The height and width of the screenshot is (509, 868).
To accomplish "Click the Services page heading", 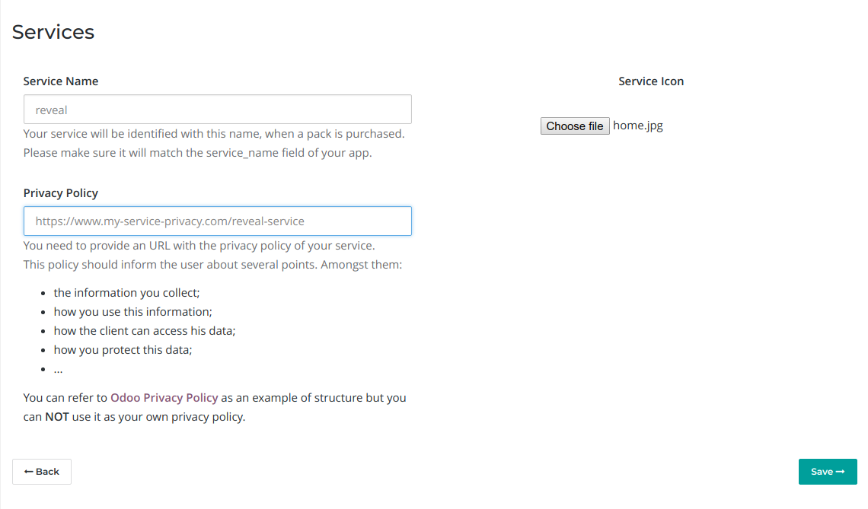I will pyautogui.click(x=53, y=32).
